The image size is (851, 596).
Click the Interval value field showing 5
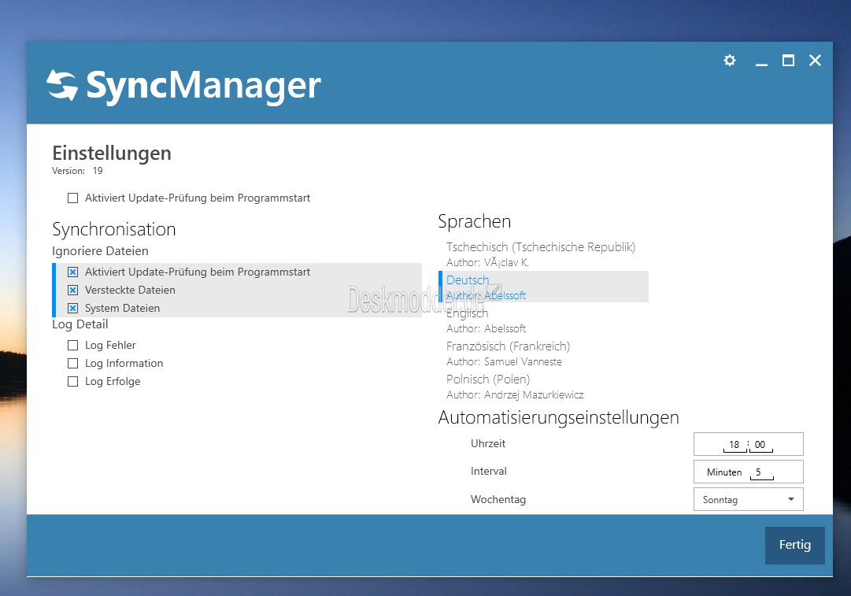coord(761,472)
